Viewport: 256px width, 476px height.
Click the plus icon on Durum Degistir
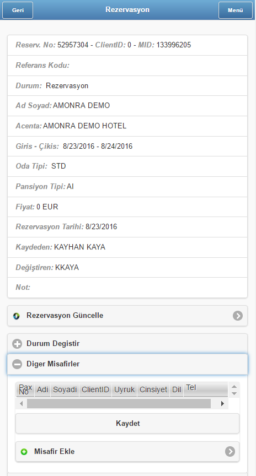point(17,344)
